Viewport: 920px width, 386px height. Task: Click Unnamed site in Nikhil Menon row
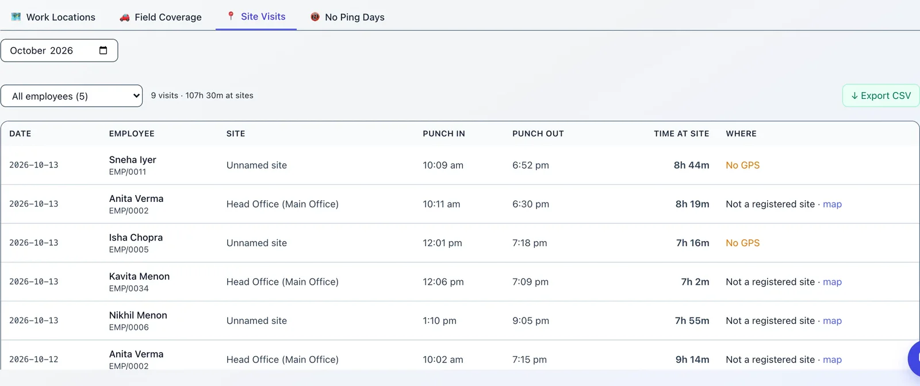click(x=256, y=321)
